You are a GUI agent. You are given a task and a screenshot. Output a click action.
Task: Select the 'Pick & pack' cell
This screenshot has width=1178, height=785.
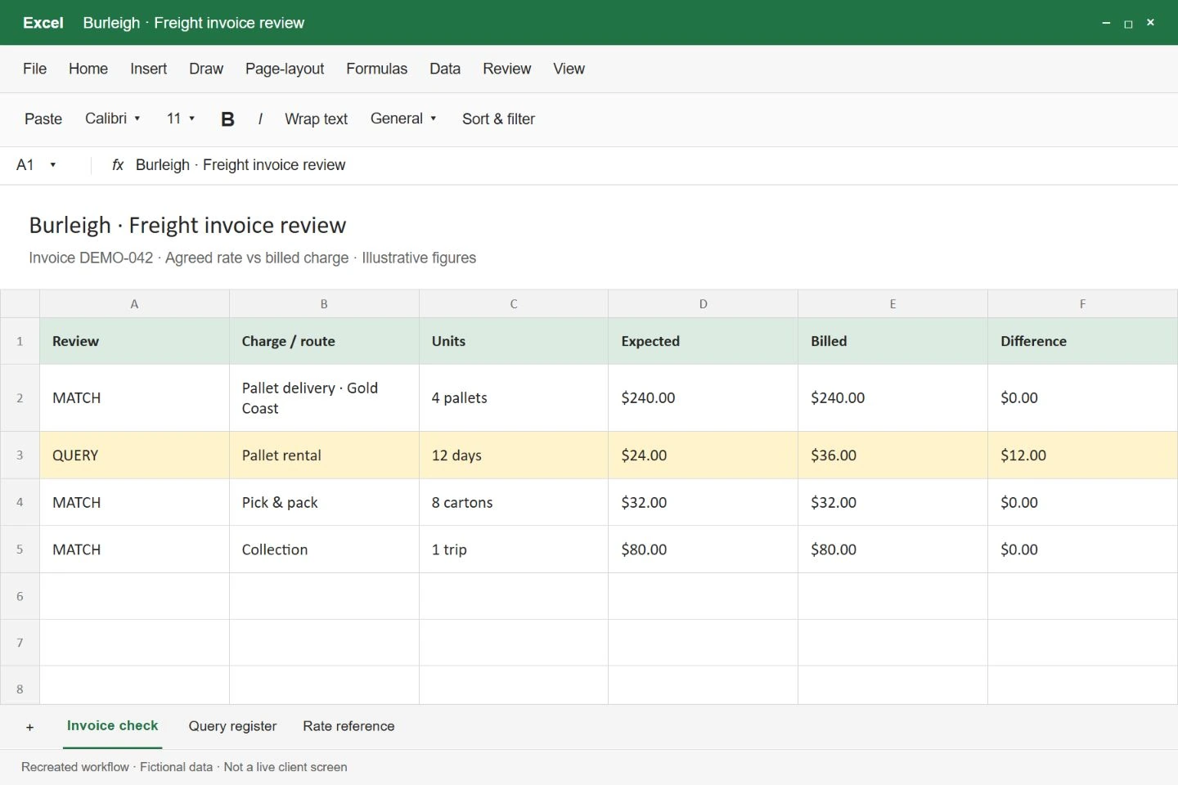click(324, 502)
